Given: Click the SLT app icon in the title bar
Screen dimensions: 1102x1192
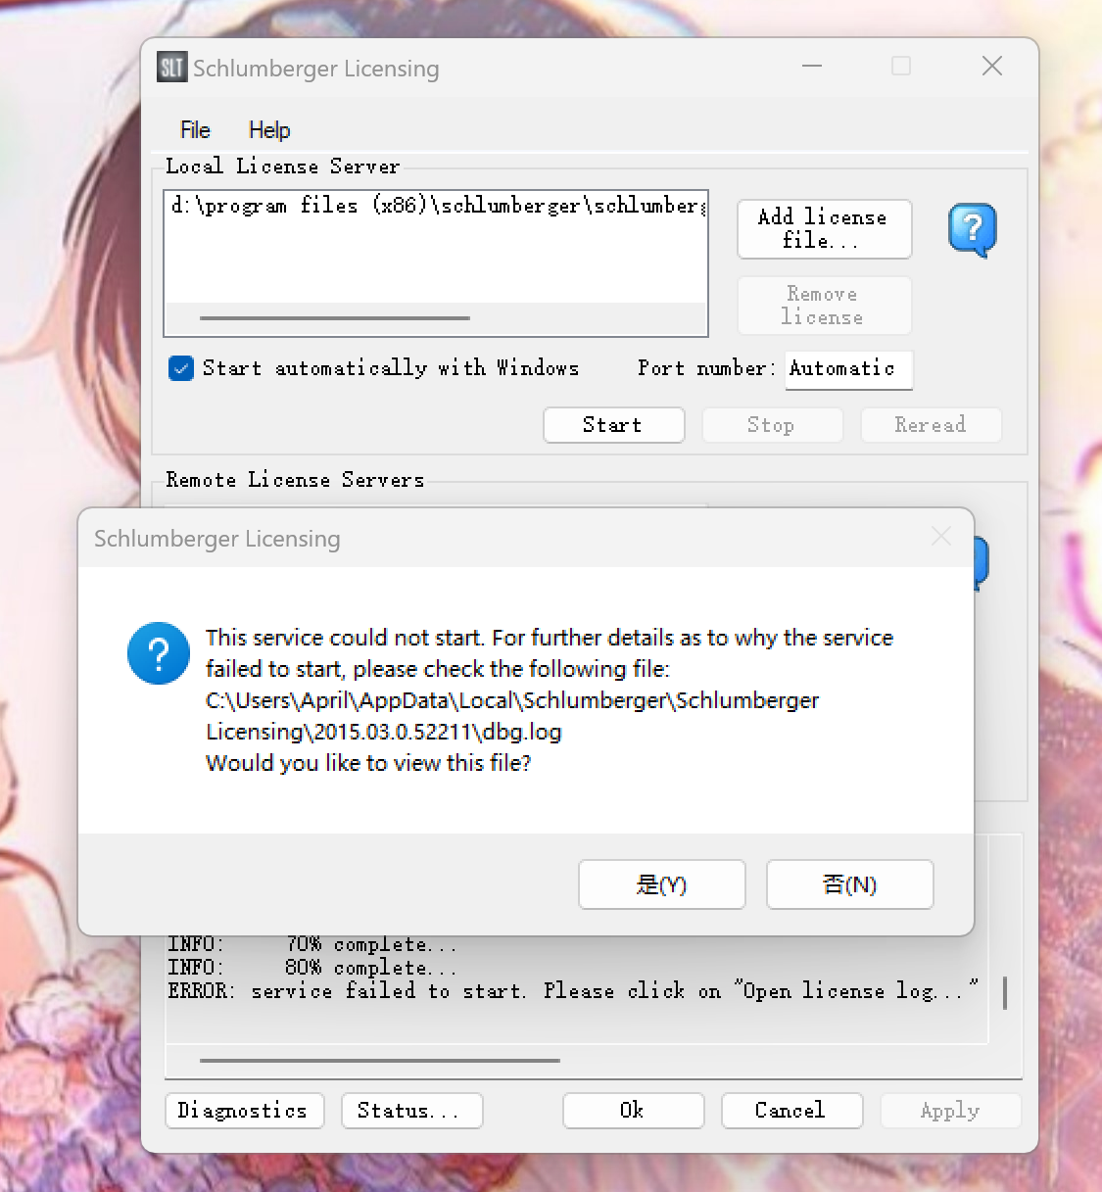Looking at the screenshot, I should [x=171, y=67].
